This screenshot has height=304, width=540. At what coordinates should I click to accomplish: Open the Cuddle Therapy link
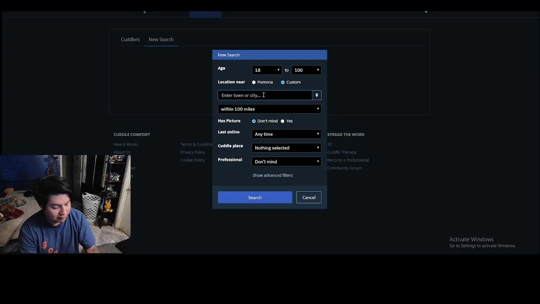(x=342, y=152)
